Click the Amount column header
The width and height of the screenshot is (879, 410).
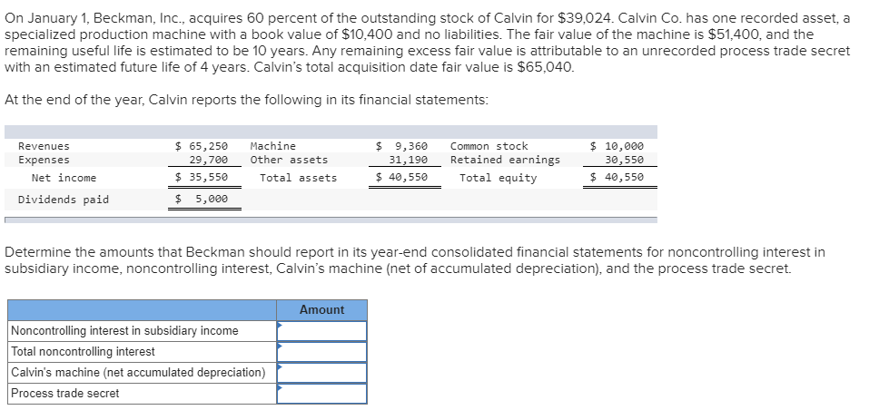click(x=321, y=309)
